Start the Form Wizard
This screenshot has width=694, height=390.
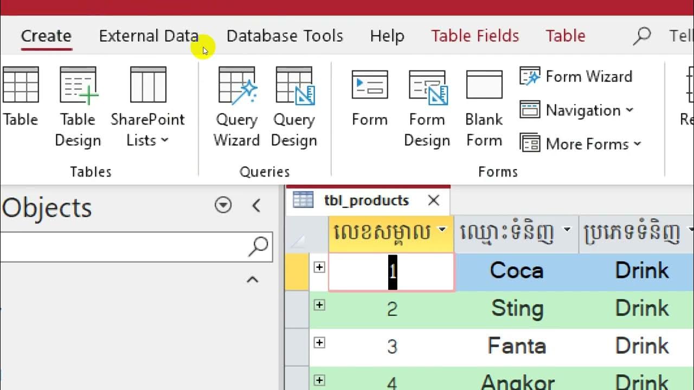point(576,77)
